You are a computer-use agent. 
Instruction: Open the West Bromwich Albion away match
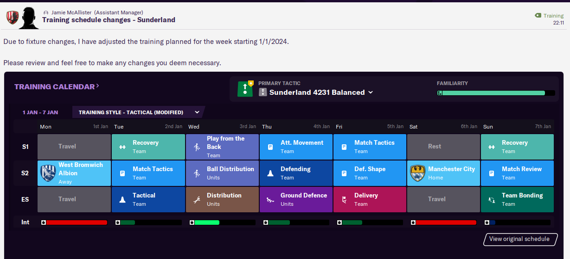tap(74, 173)
